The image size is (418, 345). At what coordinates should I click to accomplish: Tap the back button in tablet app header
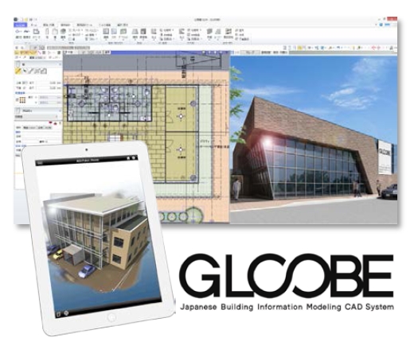coord(40,163)
